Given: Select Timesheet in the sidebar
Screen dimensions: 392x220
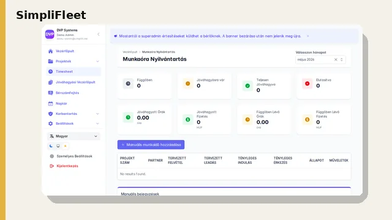Looking at the screenshot, I should pyautogui.click(x=73, y=71).
